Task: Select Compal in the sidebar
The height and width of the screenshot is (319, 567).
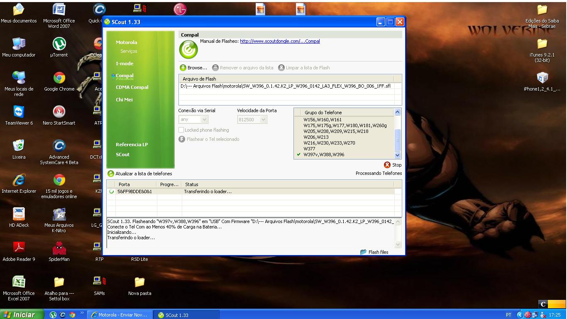Action: pos(125,76)
